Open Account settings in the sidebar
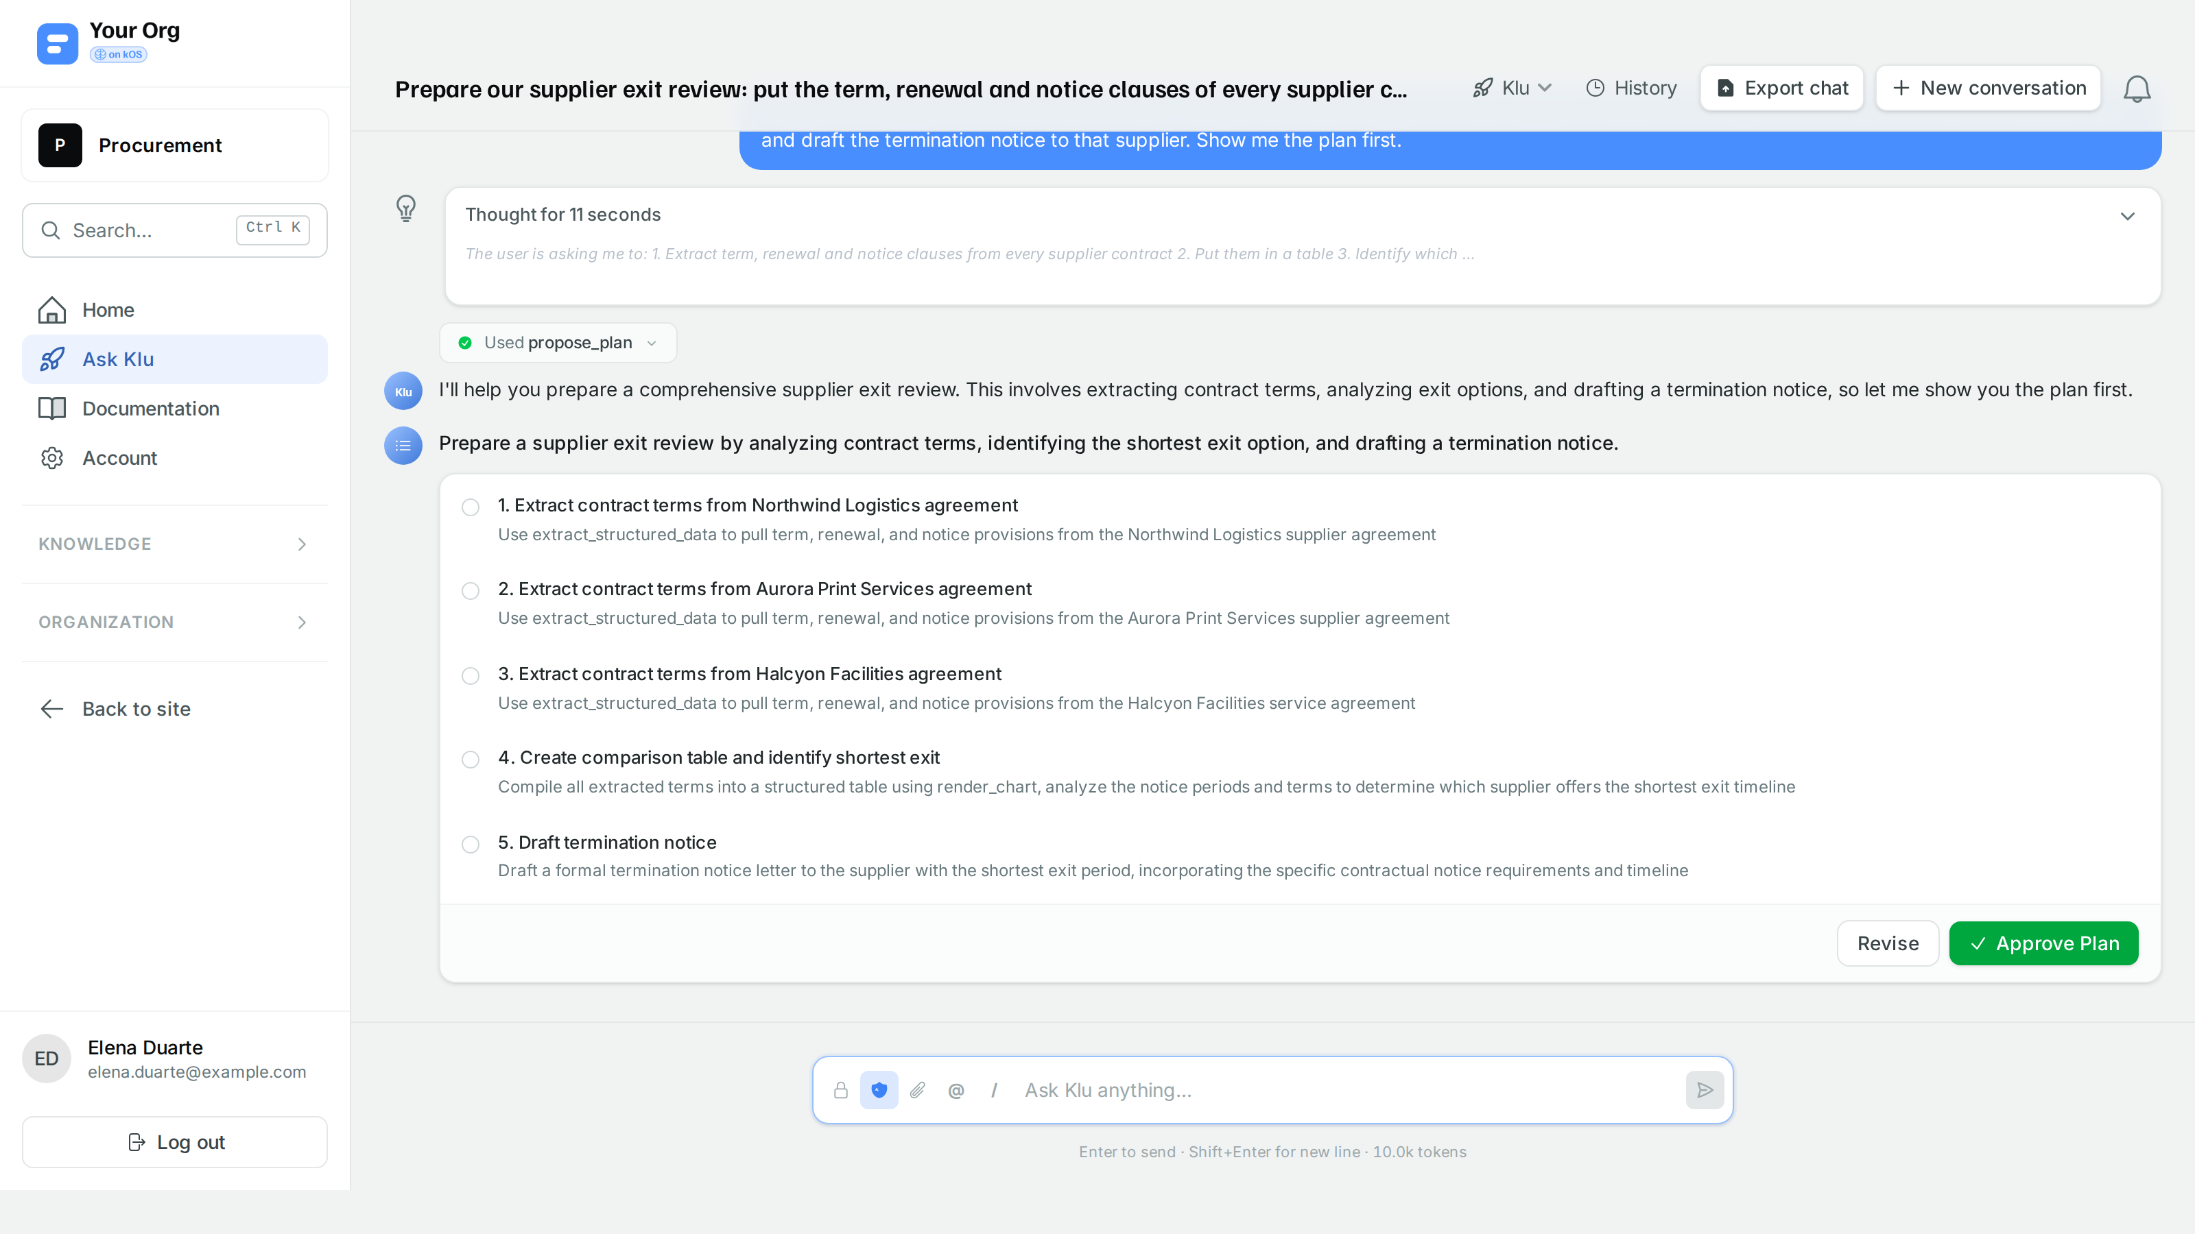 pyautogui.click(x=174, y=458)
